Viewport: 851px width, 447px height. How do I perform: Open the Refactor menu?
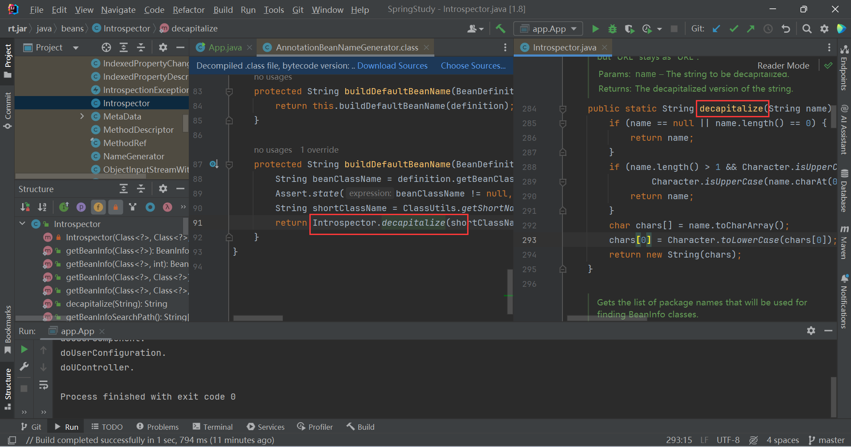pos(189,10)
